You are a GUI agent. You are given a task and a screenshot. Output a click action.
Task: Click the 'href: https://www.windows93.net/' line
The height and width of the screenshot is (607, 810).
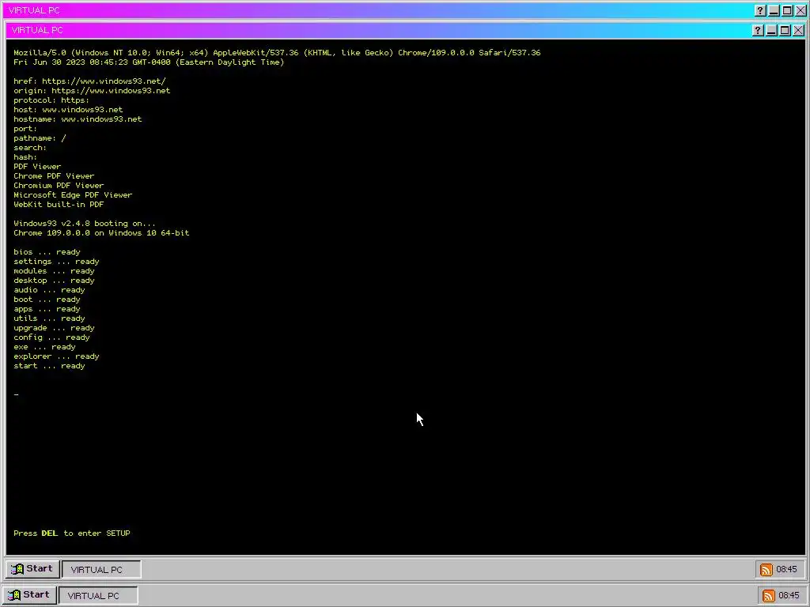pyautogui.click(x=89, y=81)
